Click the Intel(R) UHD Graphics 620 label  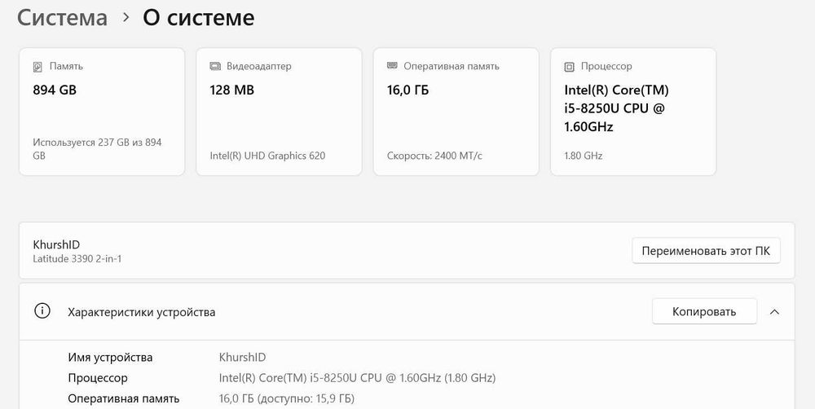tap(267, 156)
